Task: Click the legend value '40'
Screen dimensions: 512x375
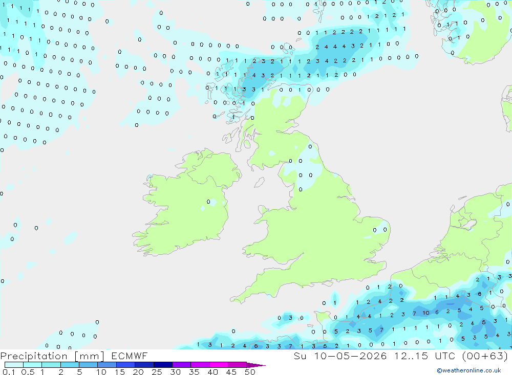Action: coord(212,372)
